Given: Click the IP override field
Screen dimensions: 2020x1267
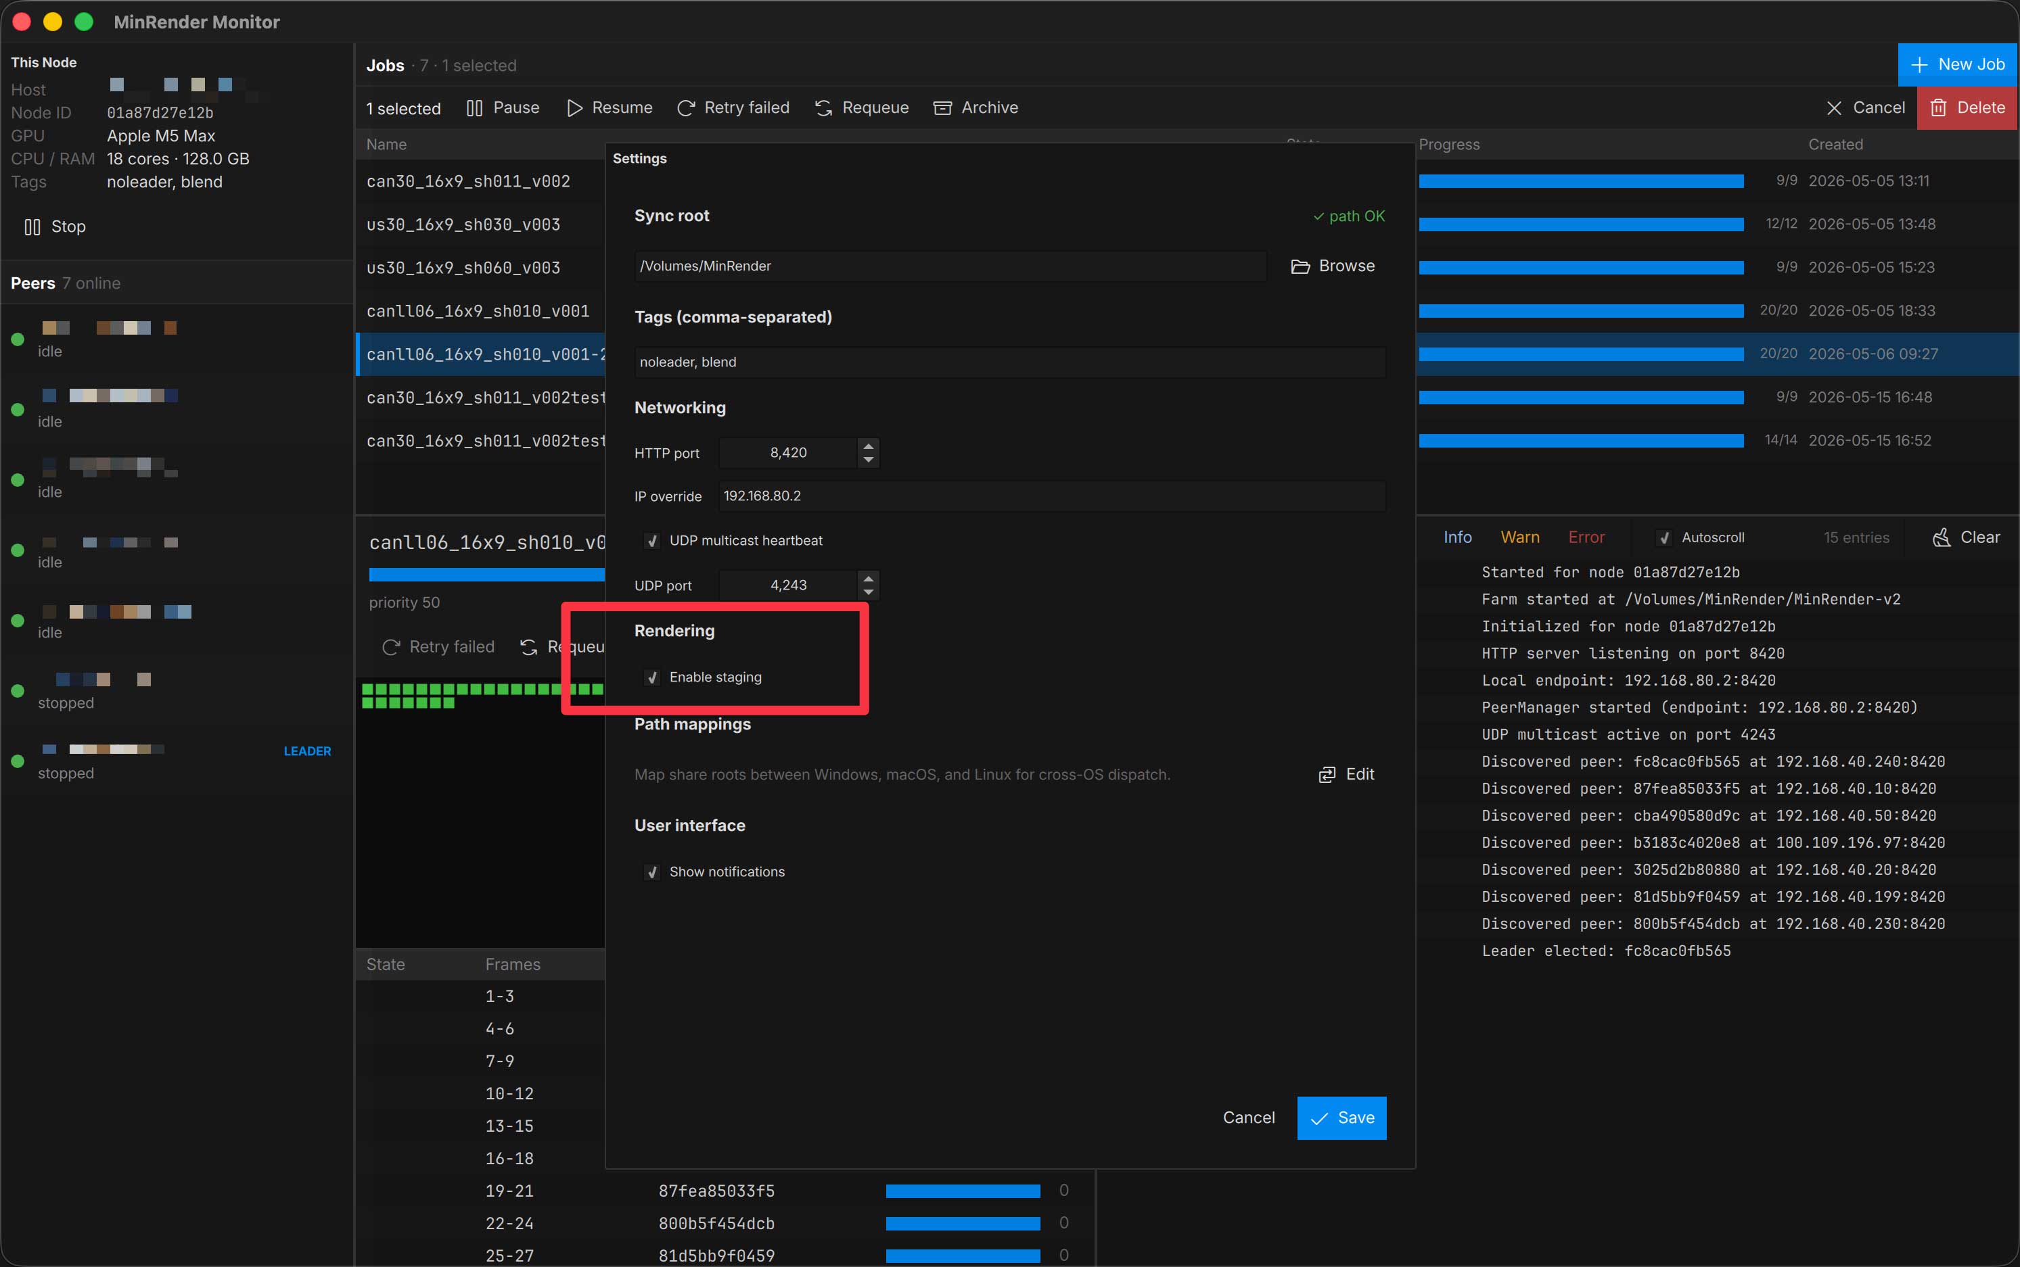Looking at the screenshot, I should (1051, 496).
